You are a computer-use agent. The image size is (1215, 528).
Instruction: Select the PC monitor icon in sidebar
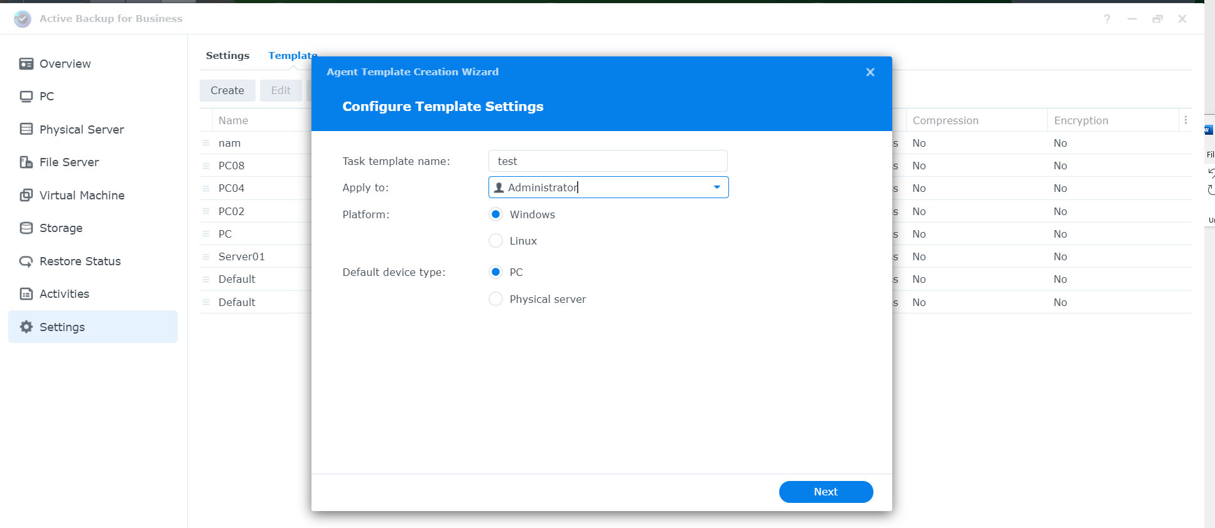click(x=26, y=97)
